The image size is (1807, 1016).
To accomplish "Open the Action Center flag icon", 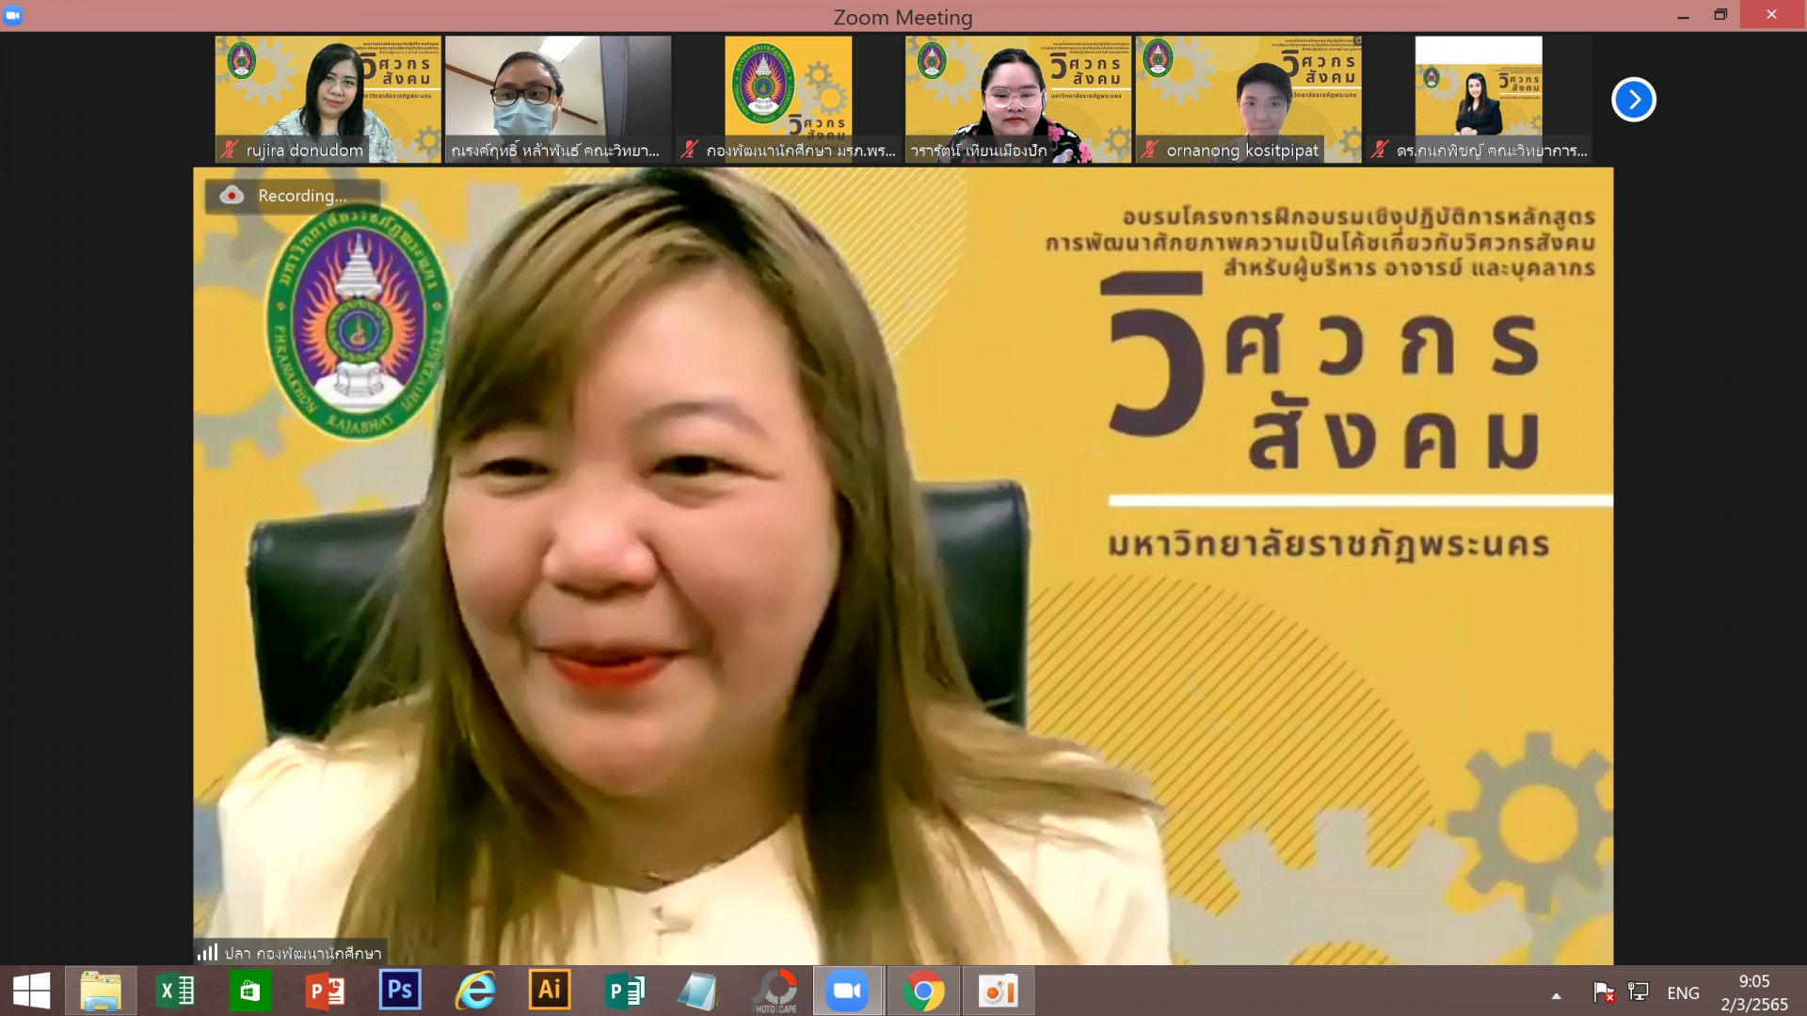I will pyautogui.click(x=1604, y=992).
